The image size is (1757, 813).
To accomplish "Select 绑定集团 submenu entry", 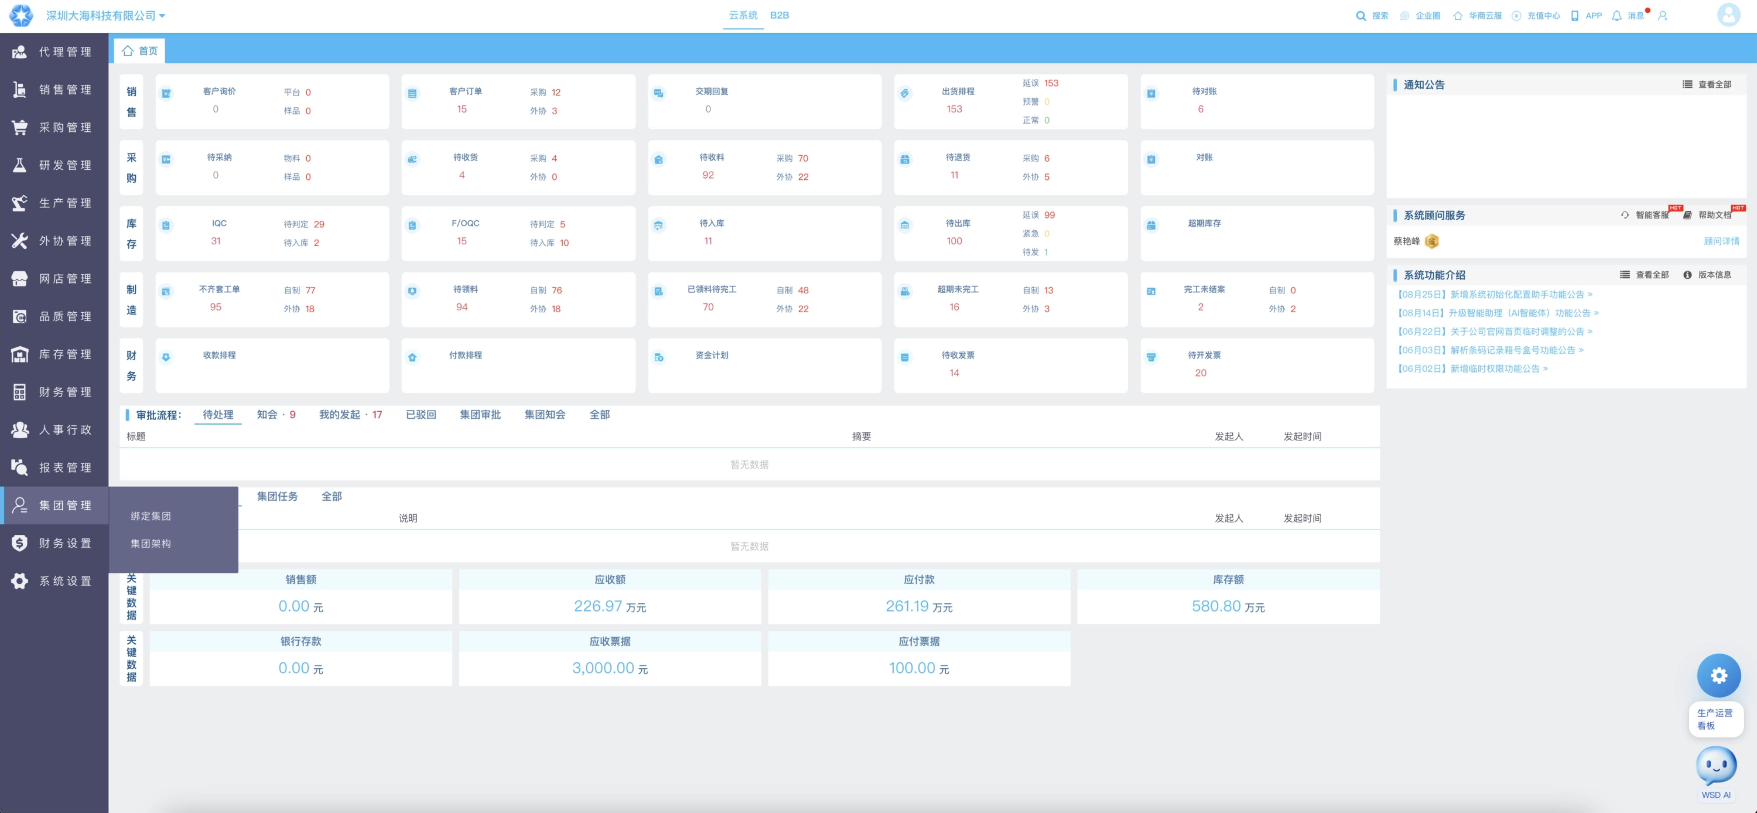I will tap(151, 516).
